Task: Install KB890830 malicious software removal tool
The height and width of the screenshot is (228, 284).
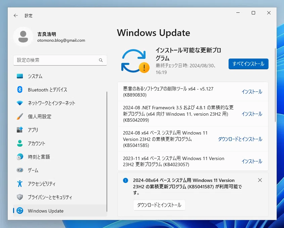Action: 252,92
